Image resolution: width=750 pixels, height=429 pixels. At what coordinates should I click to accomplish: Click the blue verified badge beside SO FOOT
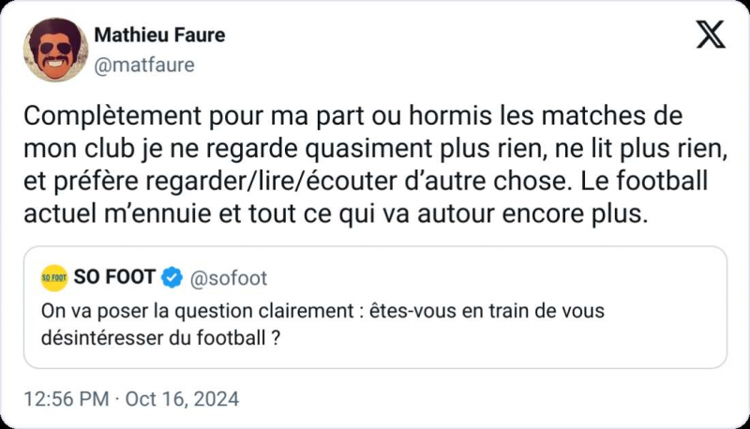coord(172,277)
